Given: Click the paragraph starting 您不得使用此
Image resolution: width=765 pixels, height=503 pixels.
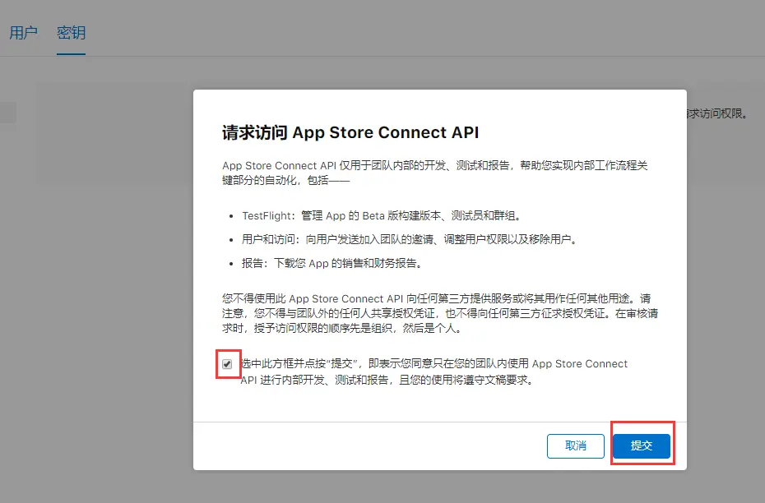Looking at the screenshot, I should click(440, 313).
